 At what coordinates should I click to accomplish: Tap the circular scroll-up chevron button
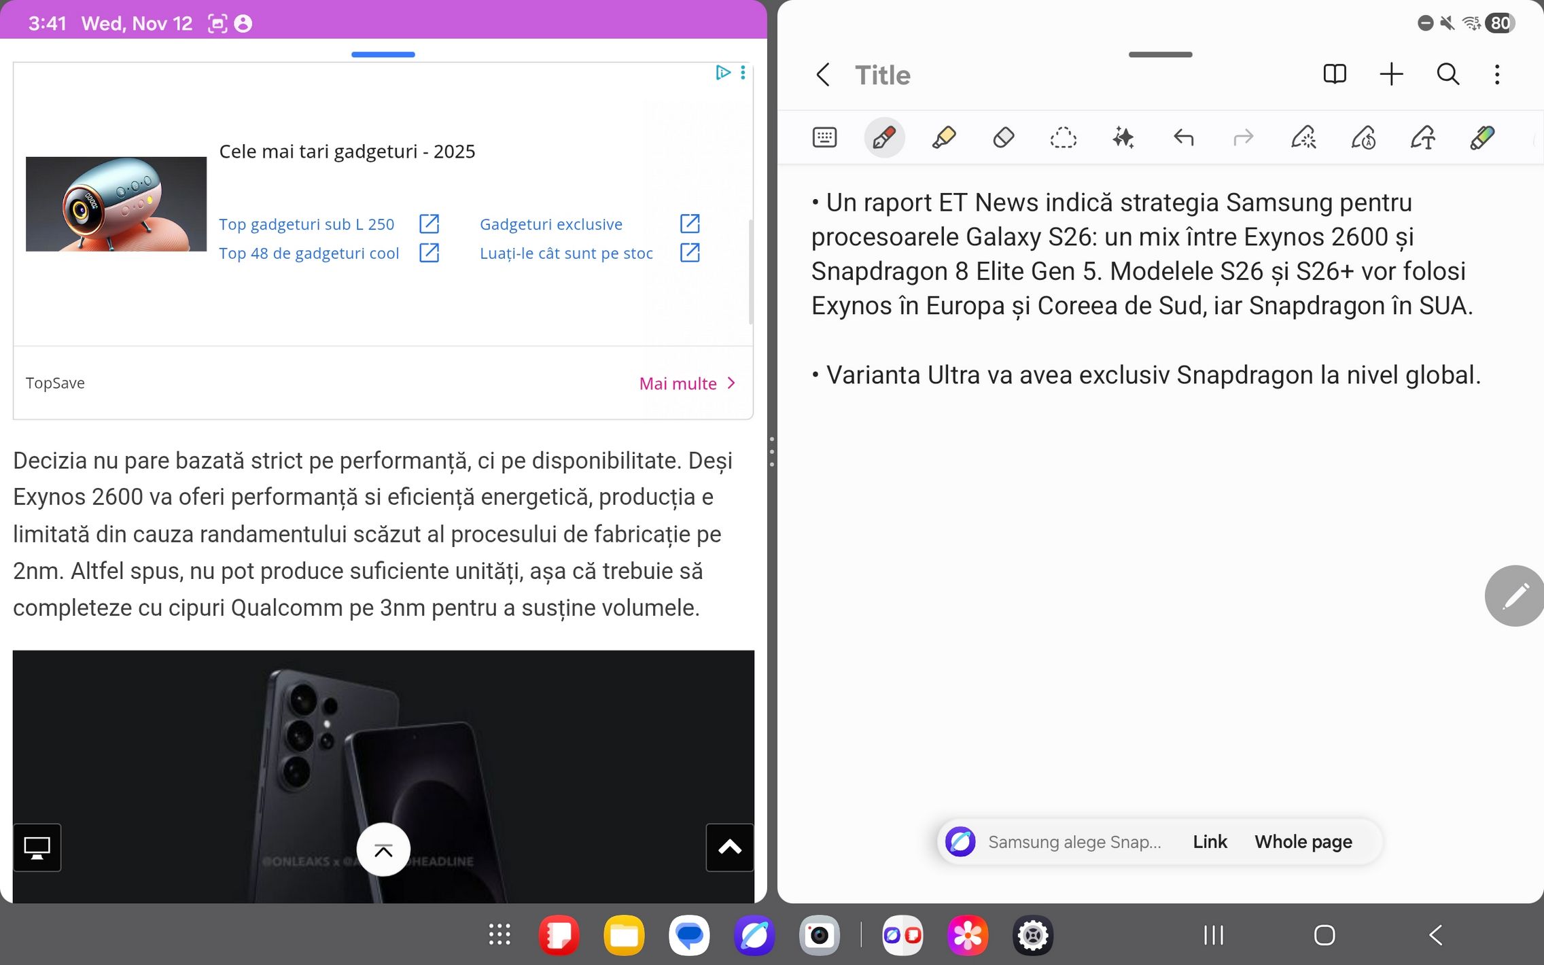coord(383,849)
